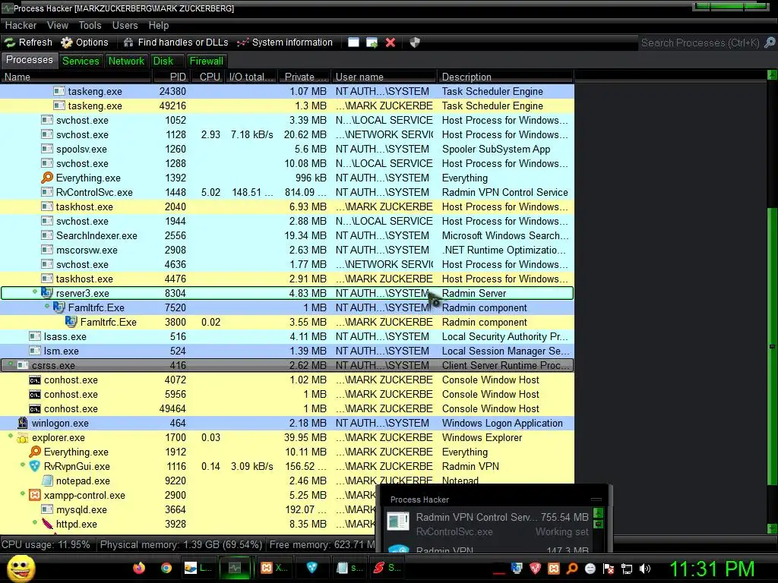Viewport: 778px width, 583px height.
Task: Open the smiley Start button
Action: point(21,568)
